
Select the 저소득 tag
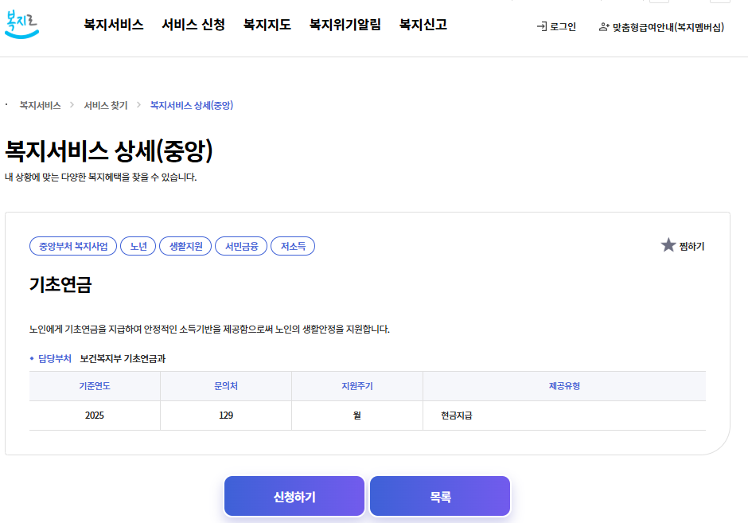tap(293, 246)
